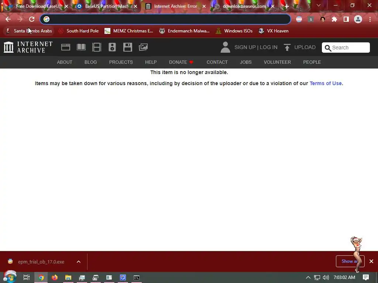Screen dimensions: 378x283
Task: Click SIGN UP link
Action: [x=245, y=47]
